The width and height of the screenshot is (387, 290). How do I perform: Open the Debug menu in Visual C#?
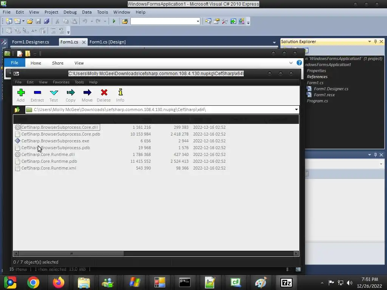tap(70, 12)
